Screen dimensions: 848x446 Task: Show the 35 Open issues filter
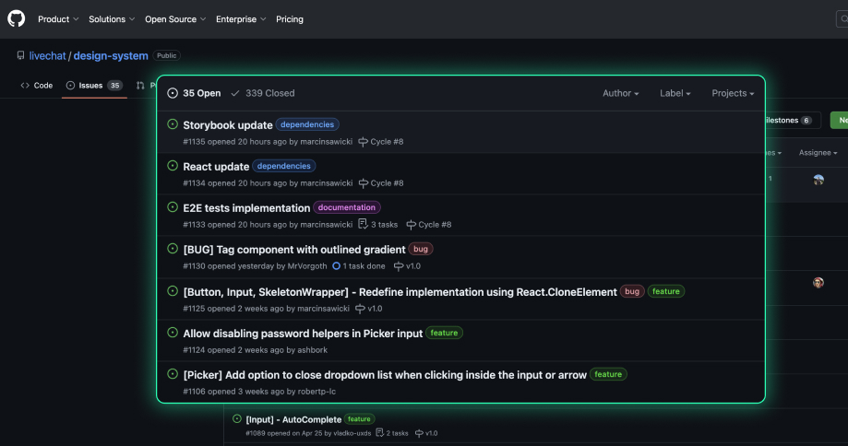[195, 93]
